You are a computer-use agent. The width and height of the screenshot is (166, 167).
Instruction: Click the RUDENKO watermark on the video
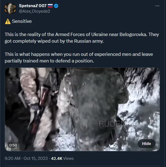point(119,124)
